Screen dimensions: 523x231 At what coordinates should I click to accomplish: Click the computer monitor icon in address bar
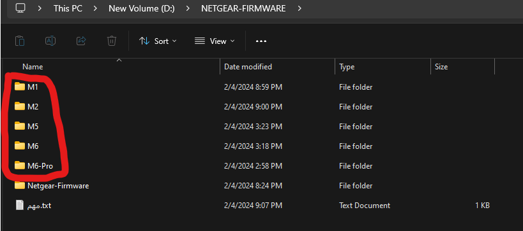pos(20,8)
